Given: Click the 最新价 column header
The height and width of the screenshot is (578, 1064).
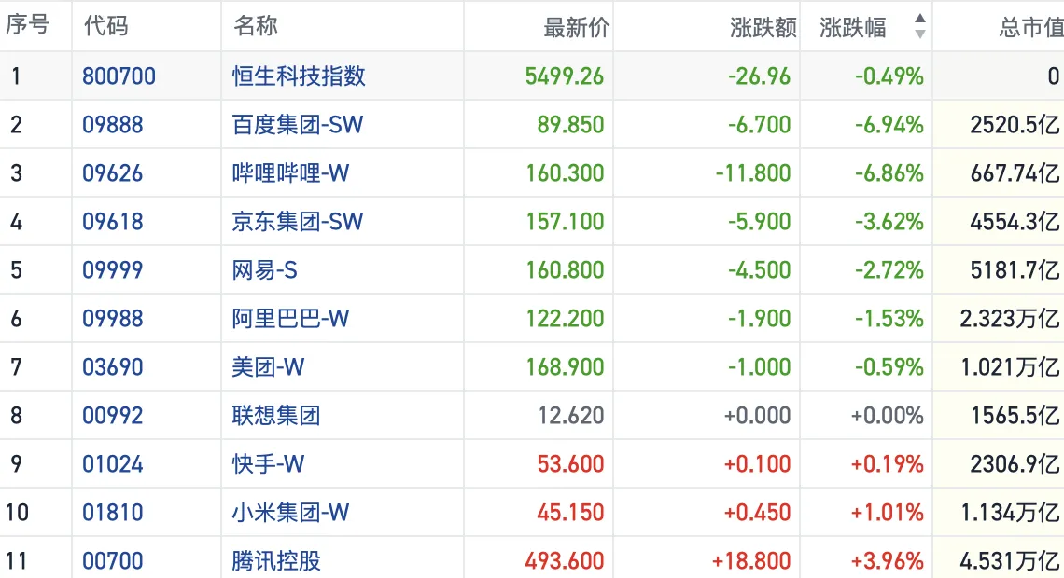Looking at the screenshot, I should 576,28.
